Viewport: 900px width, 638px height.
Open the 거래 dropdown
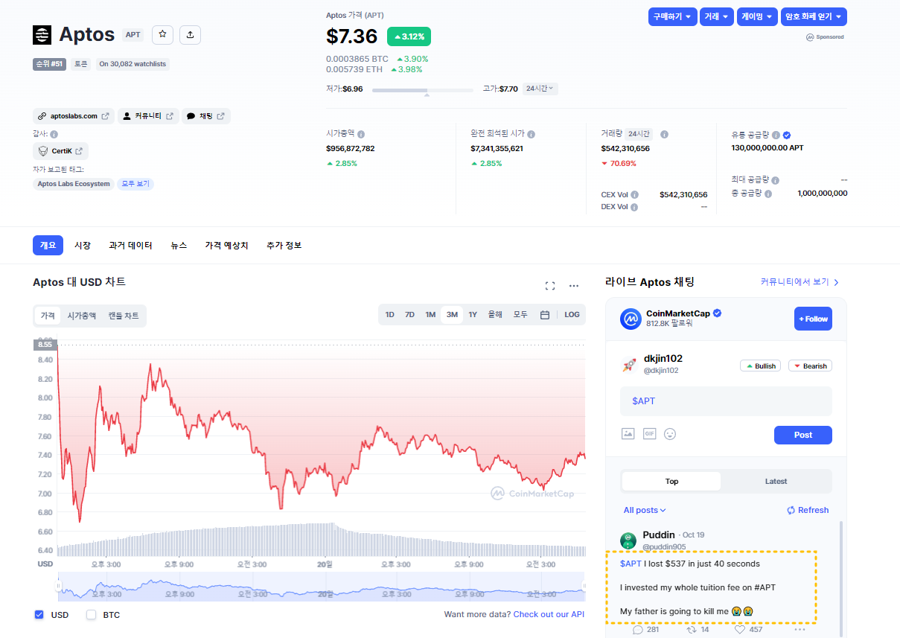pyautogui.click(x=717, y=16)
